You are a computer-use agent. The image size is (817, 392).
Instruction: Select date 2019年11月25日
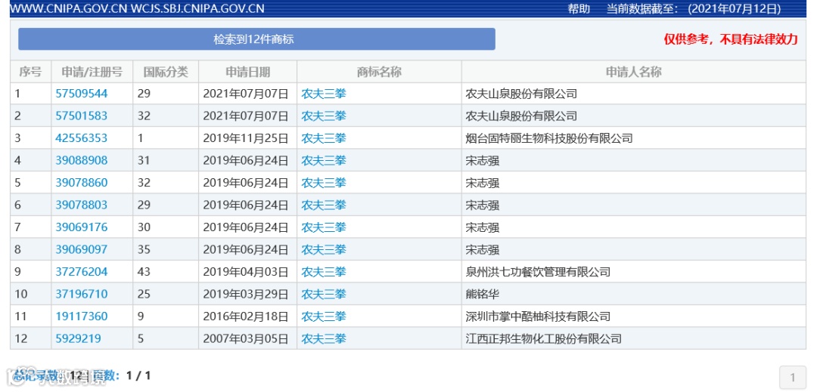pyautogui.click(x=245, y=138)
